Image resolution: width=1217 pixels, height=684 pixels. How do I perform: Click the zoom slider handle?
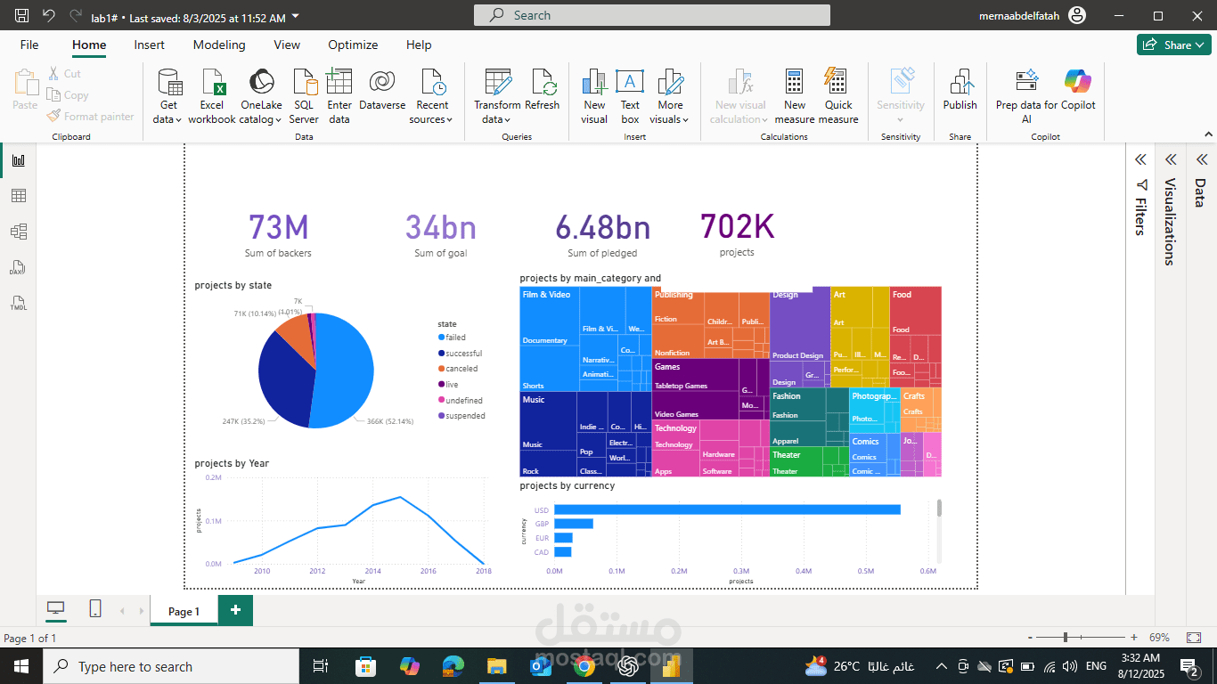[1066, 638]
